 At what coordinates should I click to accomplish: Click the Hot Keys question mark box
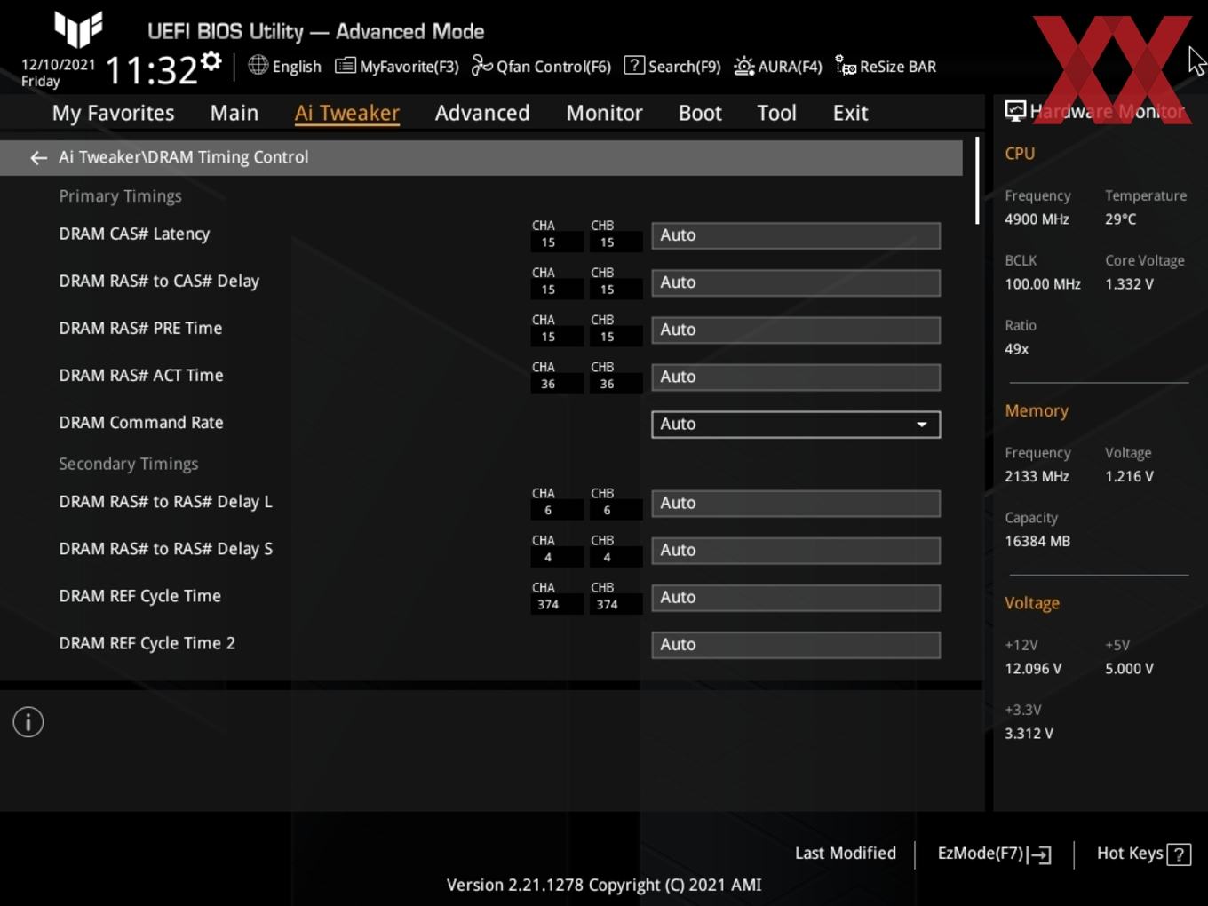(1179, 854)
